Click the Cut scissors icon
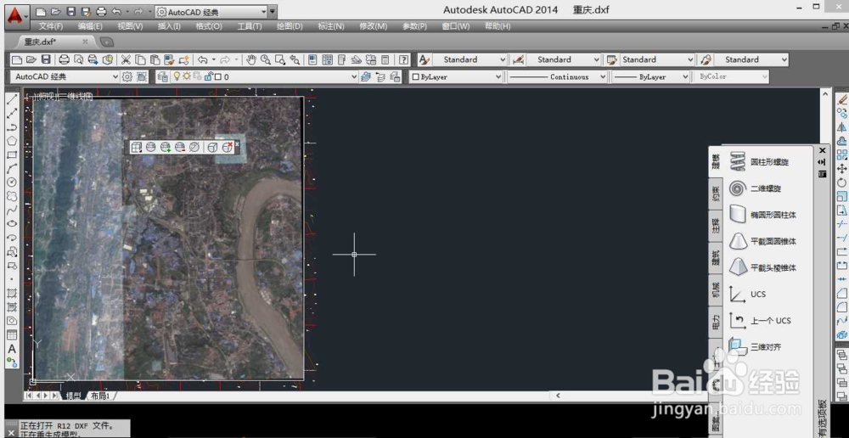 (126, 59)
